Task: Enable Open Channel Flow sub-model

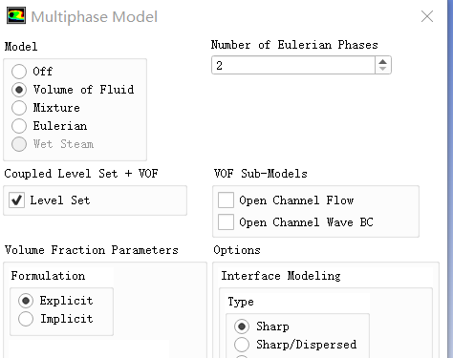Action: pos(226,200)
